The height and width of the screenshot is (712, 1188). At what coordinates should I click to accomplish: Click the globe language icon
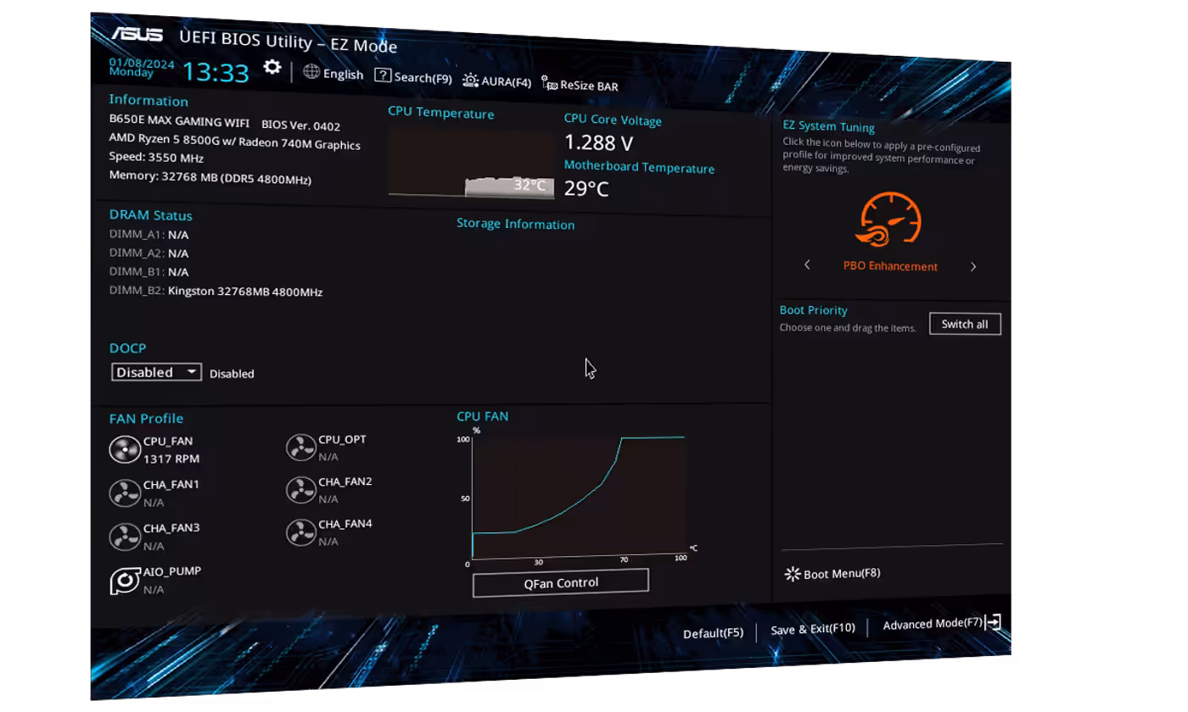coord(311,72)
